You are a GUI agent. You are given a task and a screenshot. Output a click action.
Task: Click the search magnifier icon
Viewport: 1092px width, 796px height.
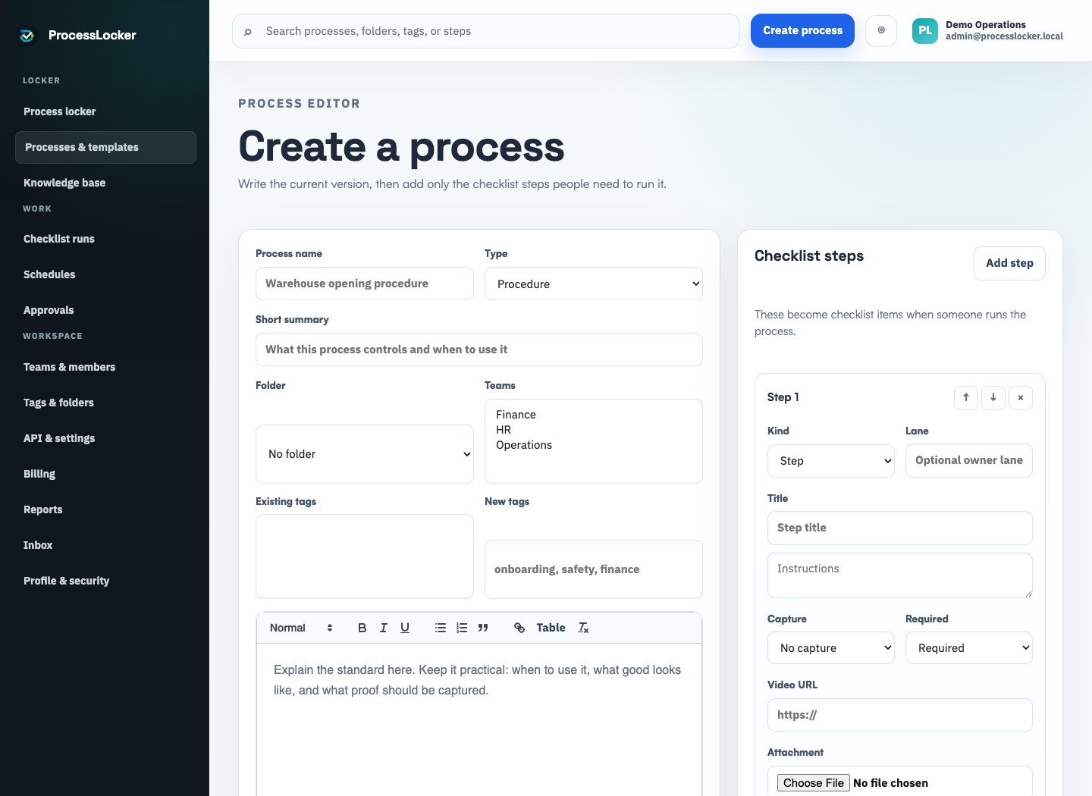pos(248,32)
